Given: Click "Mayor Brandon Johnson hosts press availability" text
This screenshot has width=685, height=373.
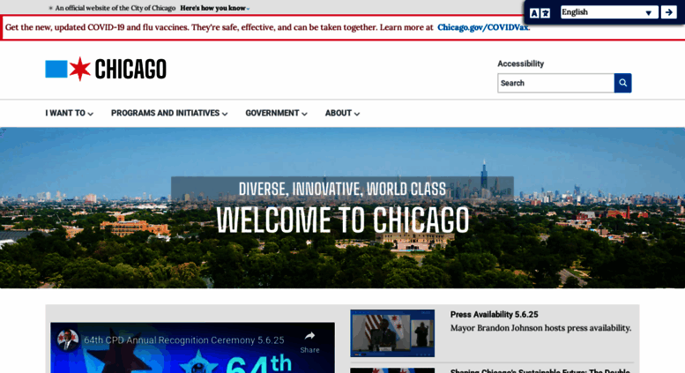Looking at the screenshot, I should [x=540, y=328].
